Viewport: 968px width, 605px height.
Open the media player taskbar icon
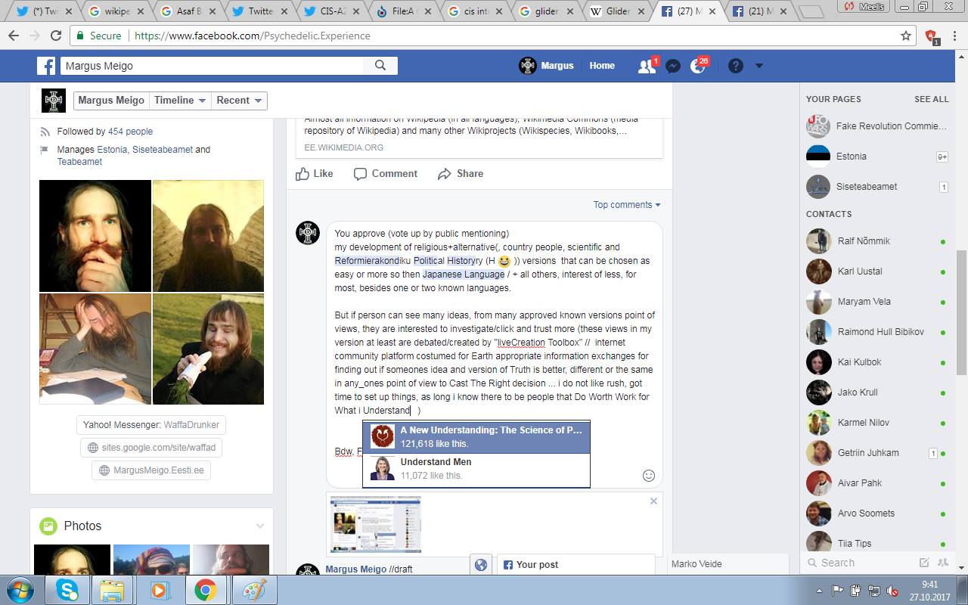pos(160,589)
